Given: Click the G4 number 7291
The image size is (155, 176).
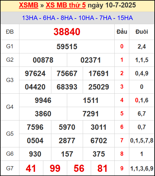Looking at the screenshot, I should tap(90, 114).
